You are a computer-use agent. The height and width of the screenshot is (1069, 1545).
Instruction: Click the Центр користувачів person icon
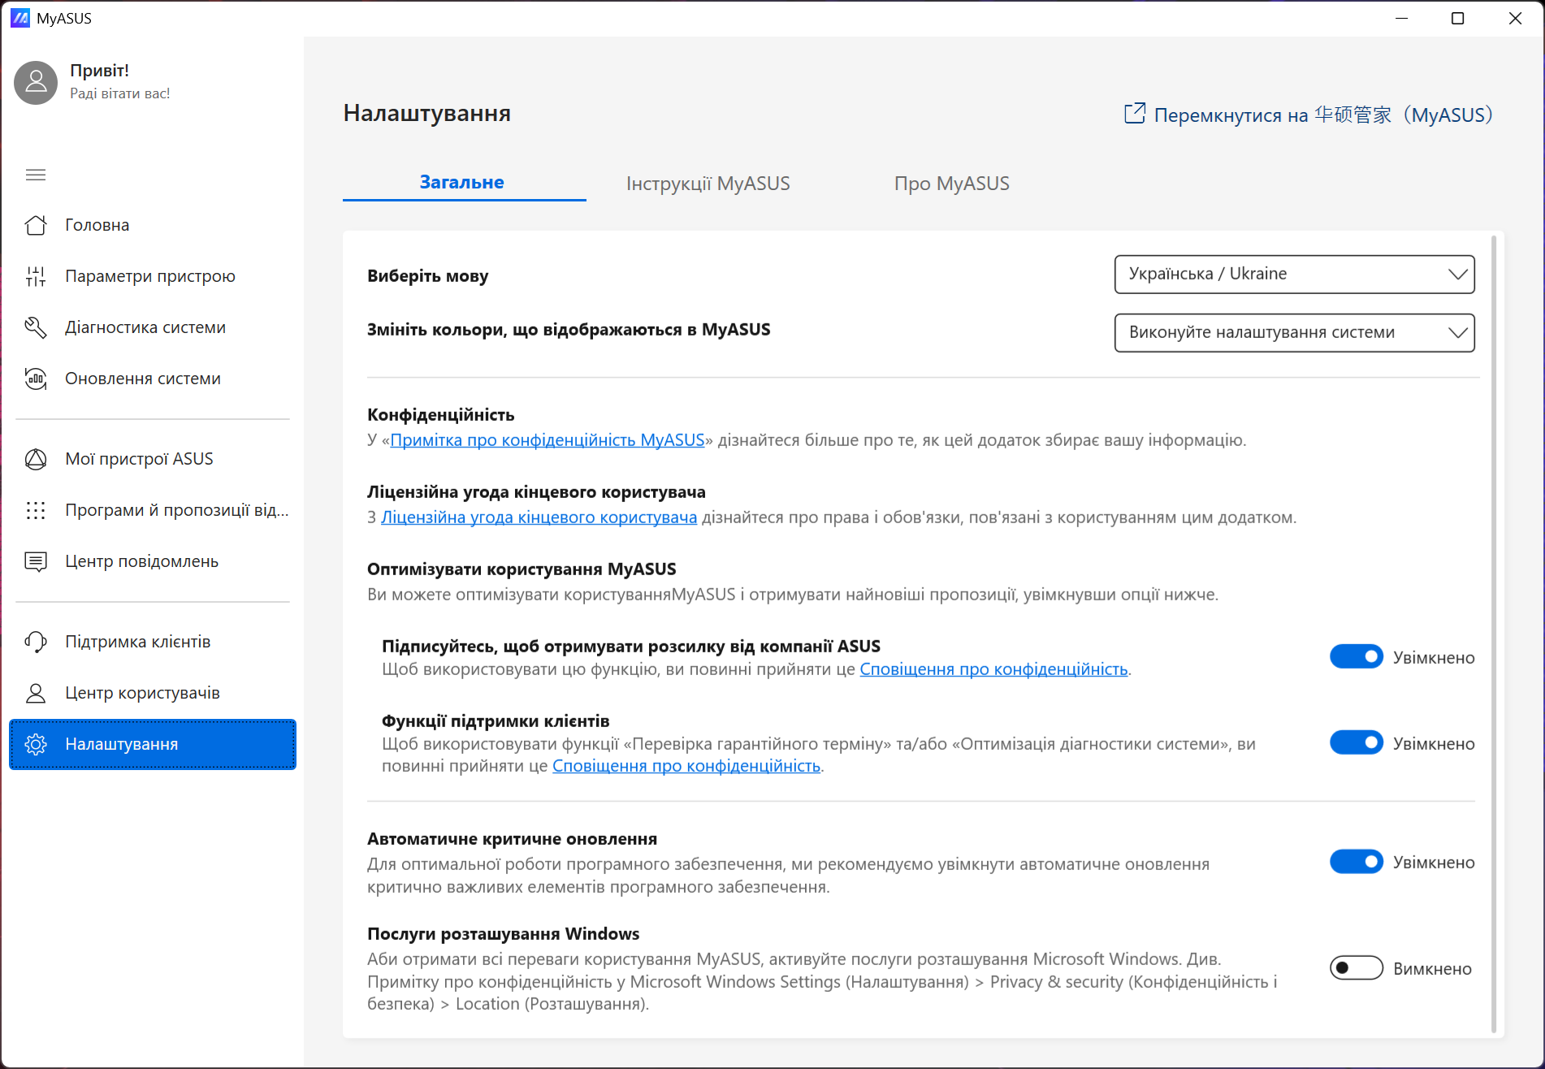pyautogui.click(x=36, y=693)
